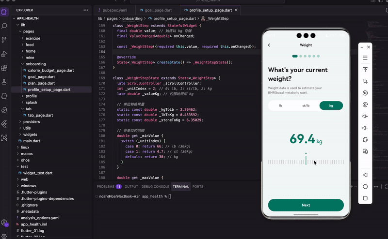Open the Run and Debug view
The width and height of the screenshot is (388, 239).
4,54
